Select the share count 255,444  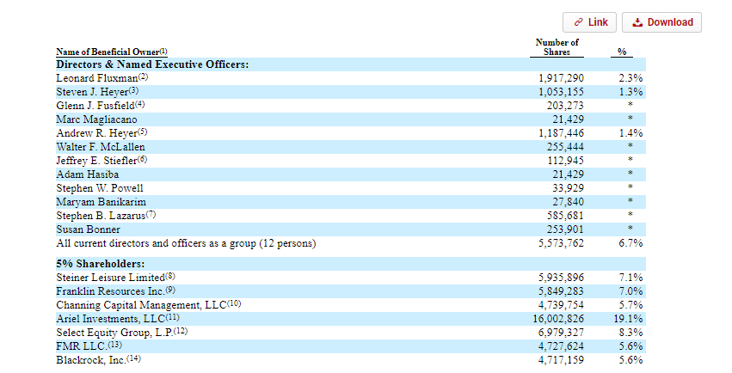(565, 147)
